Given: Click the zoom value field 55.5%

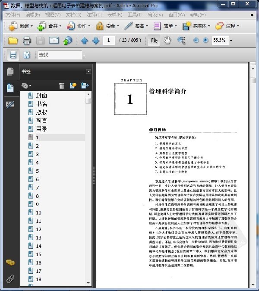Looking at the screenshot, I should (220, 40).
